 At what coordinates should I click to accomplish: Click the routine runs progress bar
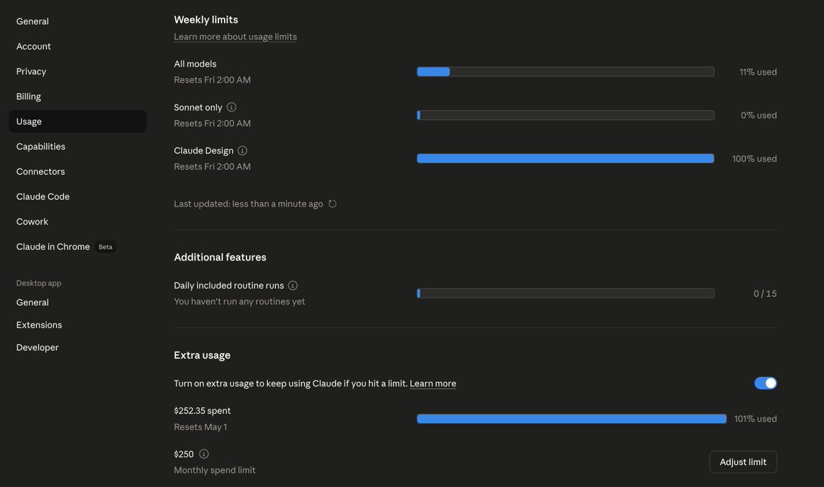click(565, 293)
